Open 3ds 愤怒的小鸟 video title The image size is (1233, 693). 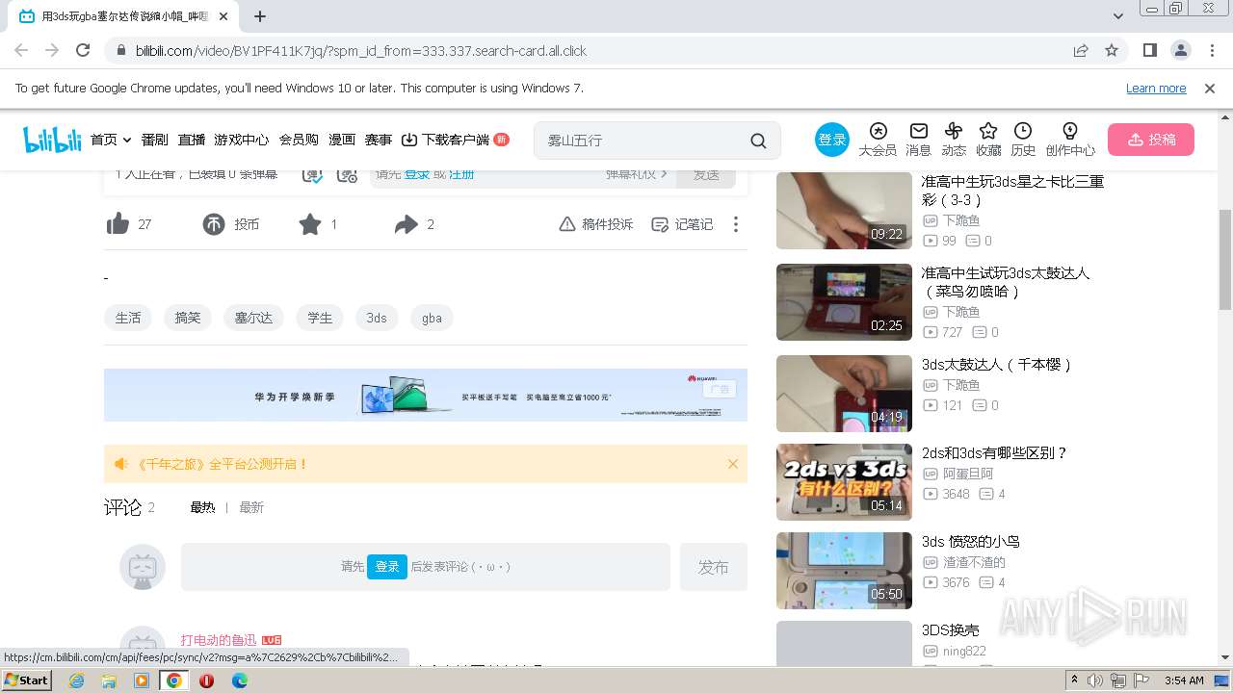pos(971,542)
